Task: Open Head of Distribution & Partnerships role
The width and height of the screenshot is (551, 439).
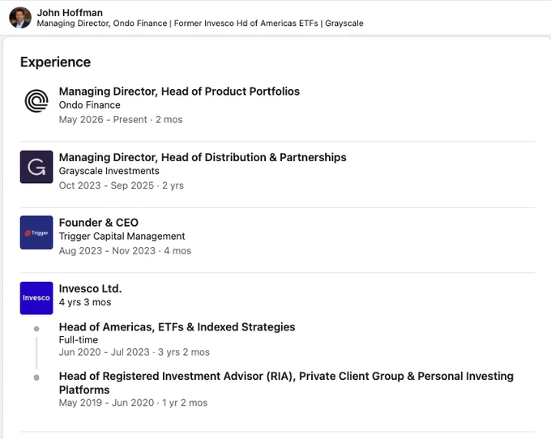Action: 203,157
